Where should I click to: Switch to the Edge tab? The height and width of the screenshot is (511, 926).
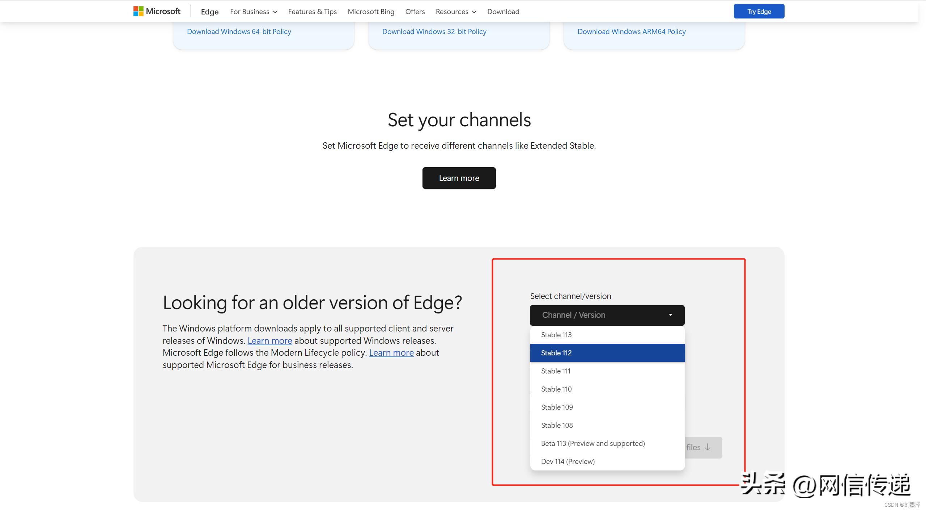coord(209,11)
